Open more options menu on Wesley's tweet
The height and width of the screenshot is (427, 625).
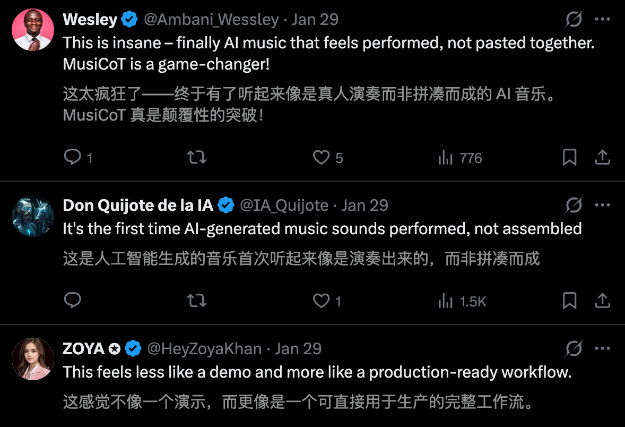point(603,20)
